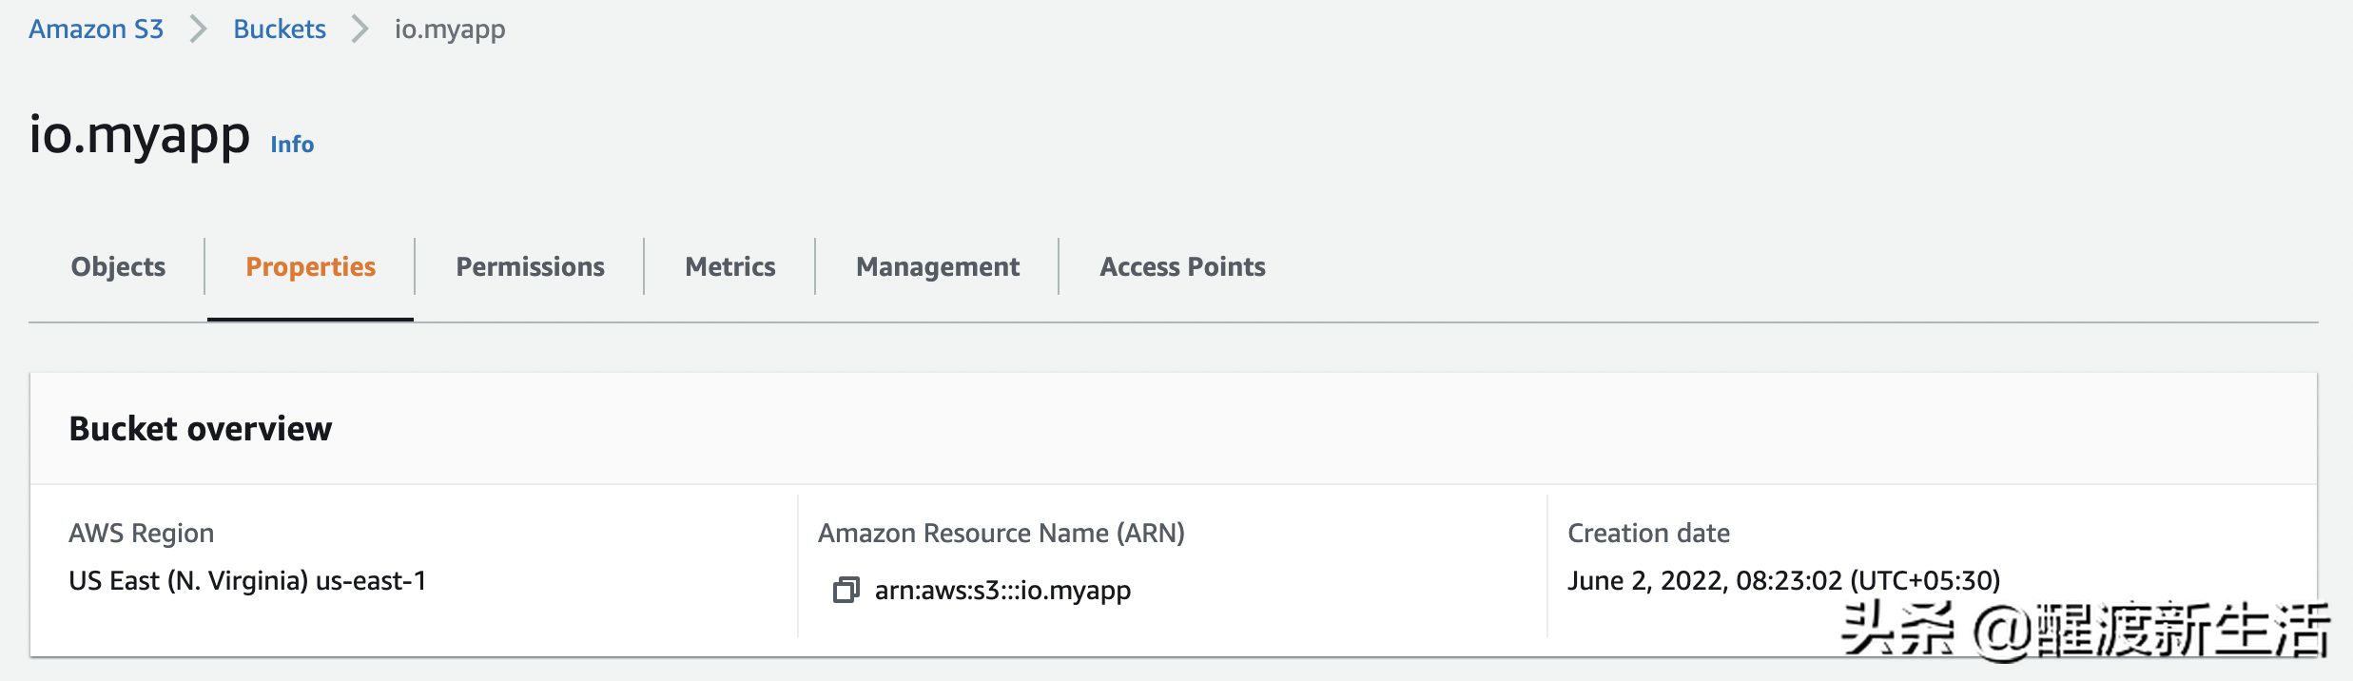The width and height of the screenshot is (2353, 681).
Task: Click the breadcrumb chevron after Buckets
Action: (x=360, y=29)
